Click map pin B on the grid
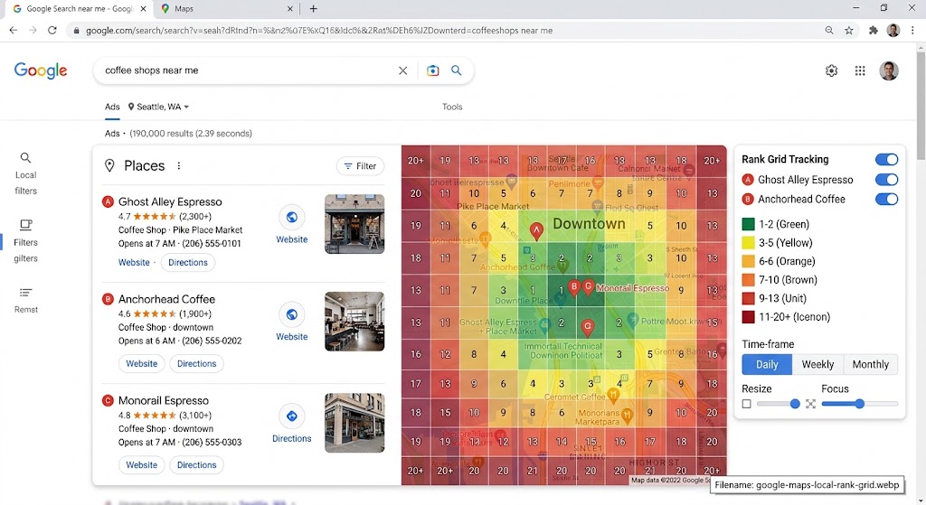 [574, 287]
